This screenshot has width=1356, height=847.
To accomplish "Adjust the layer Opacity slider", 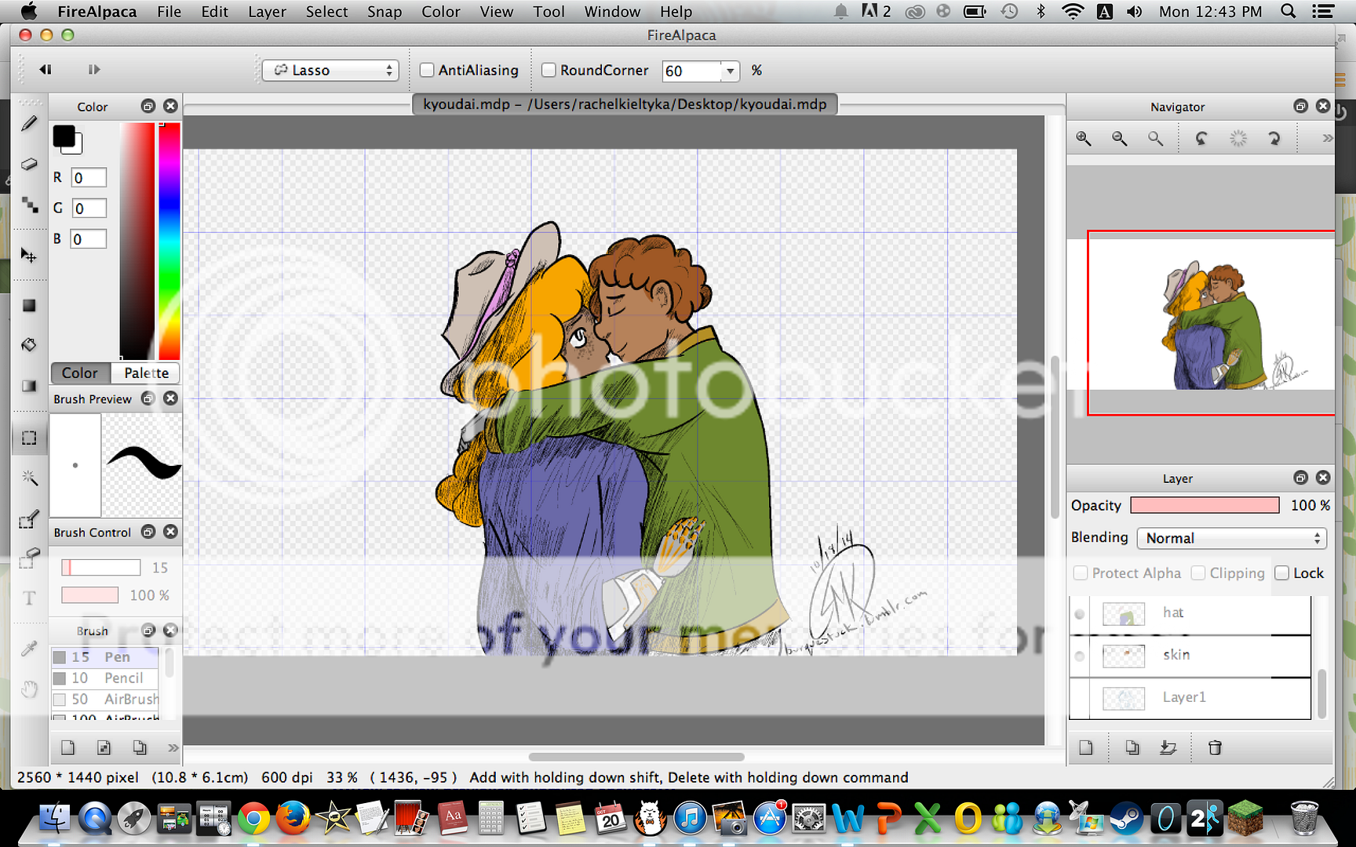I will (x=1205, y=506).
